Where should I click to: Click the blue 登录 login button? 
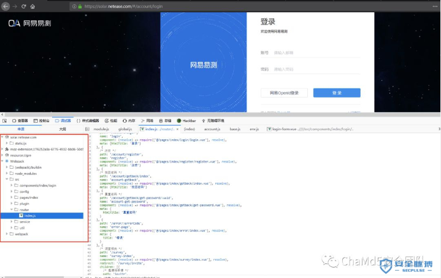click(337, 93)
